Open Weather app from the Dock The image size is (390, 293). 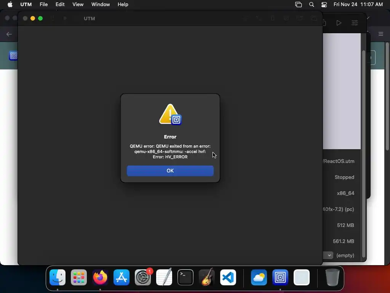click(259, 277)
